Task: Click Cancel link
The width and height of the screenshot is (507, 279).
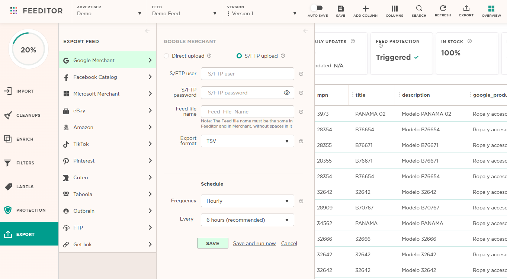Action: tap(289, 243)
